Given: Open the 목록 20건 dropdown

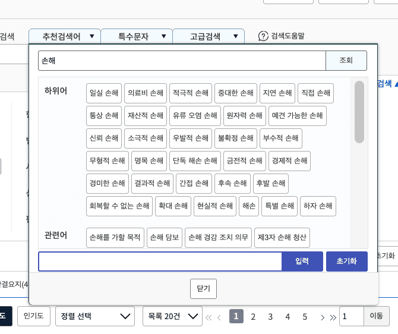Looking at the screenshot, I should 172,316.
